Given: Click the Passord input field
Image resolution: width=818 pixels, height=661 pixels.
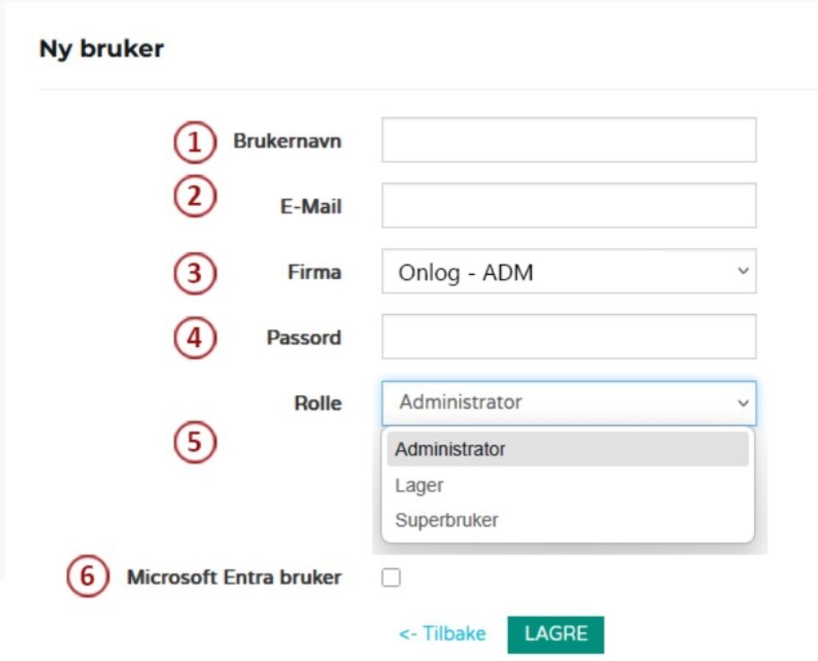Looking at the screenshot, I should tap(568, 336).
